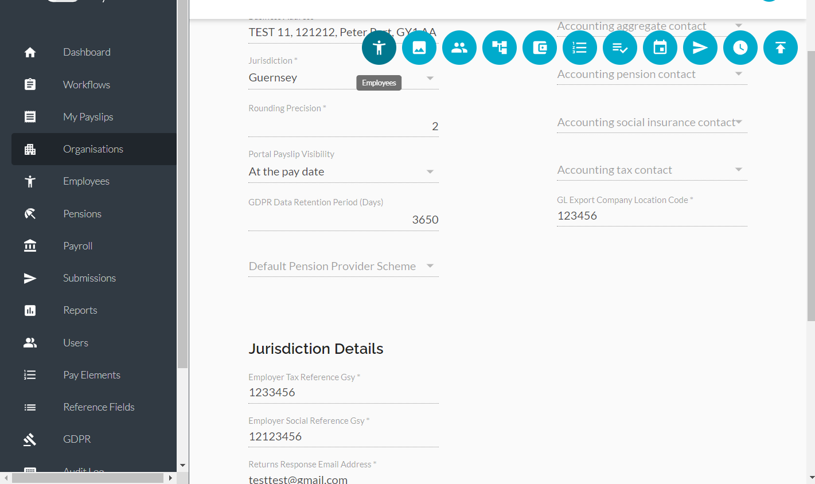Image resolution: width=815 pixels, height=484 pixels.
Task: Click the clock round quick-action icon
Action: coord(740,48)
